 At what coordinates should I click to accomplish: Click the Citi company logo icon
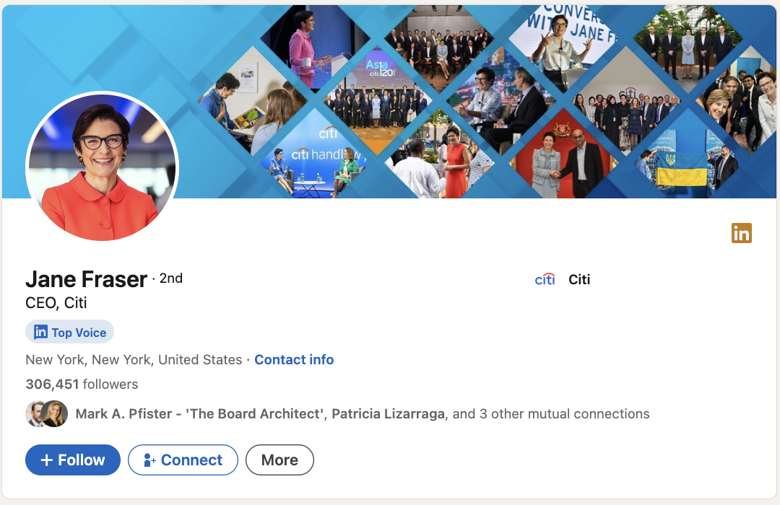point(545,279)
